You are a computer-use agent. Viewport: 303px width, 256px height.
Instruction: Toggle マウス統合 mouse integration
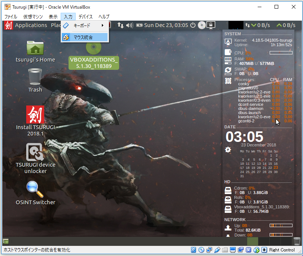coord(85,37)
